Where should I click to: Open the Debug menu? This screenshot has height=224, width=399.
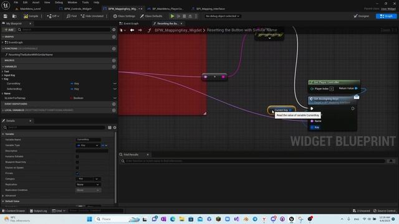pyautogui.click(x=59, y=2)
